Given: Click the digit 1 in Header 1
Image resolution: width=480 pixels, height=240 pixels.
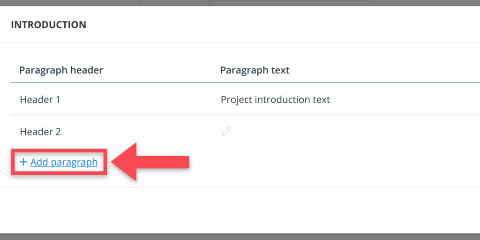Looking at the screenshot, I should pos(57,99).
